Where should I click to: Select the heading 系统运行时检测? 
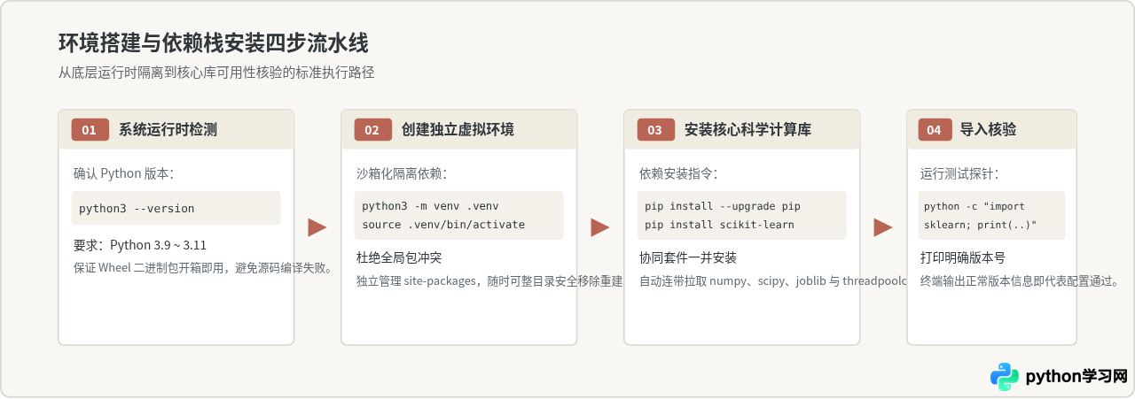pos(168,130)
